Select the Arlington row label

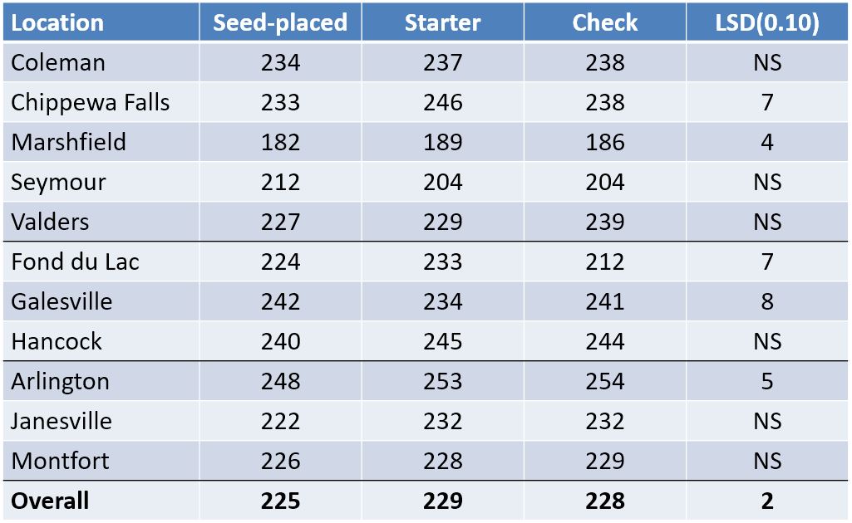60,381
